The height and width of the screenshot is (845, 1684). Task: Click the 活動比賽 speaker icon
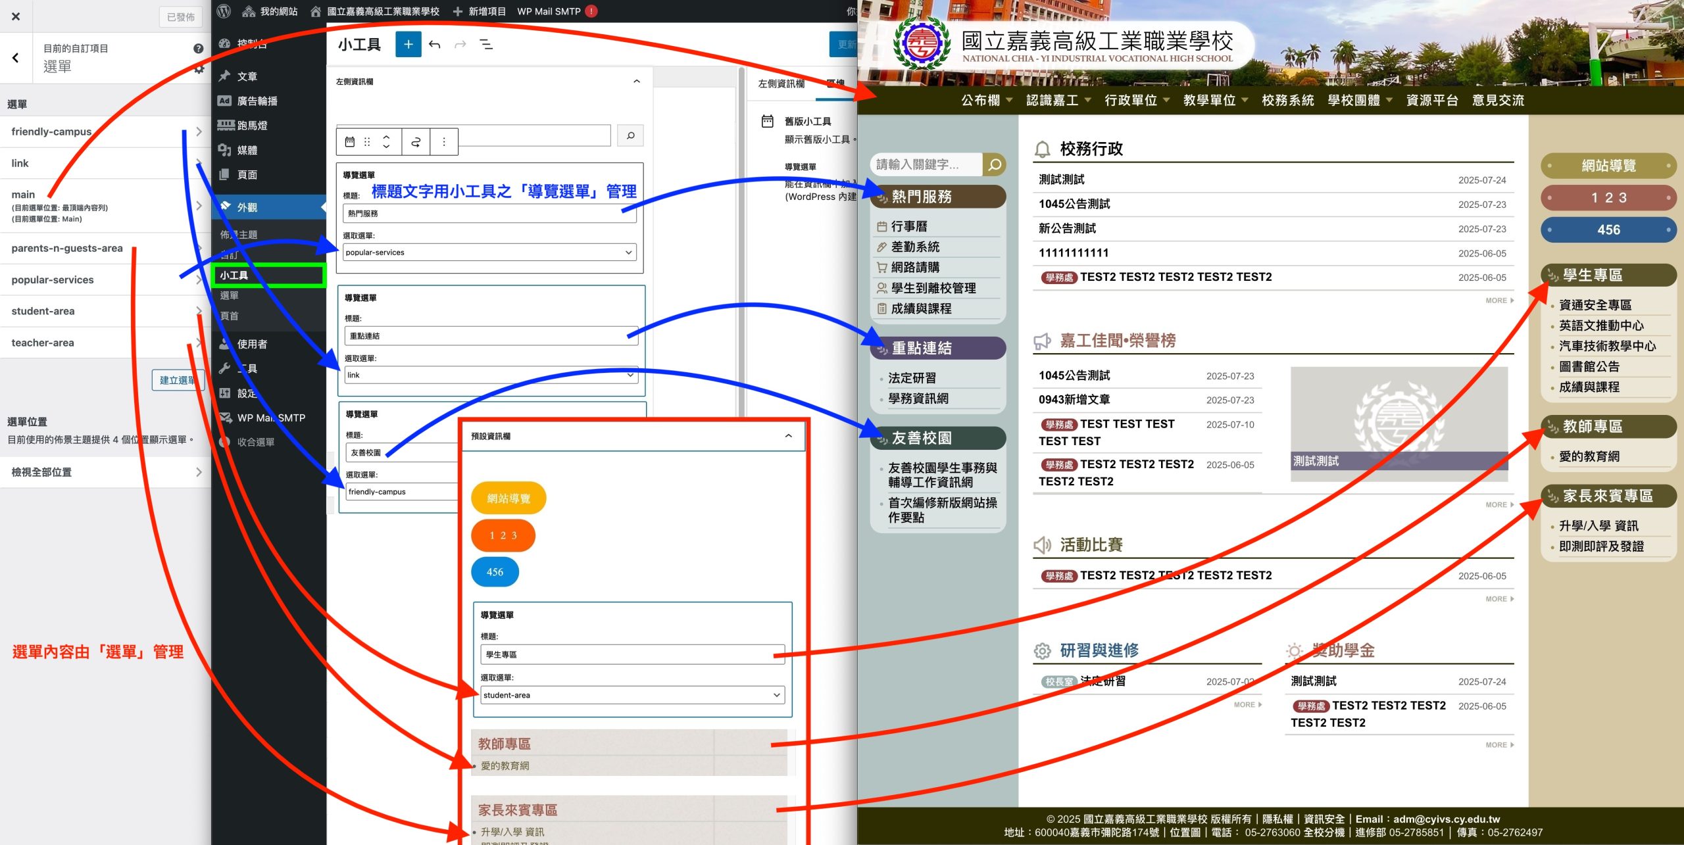[x=1042, y=544]
